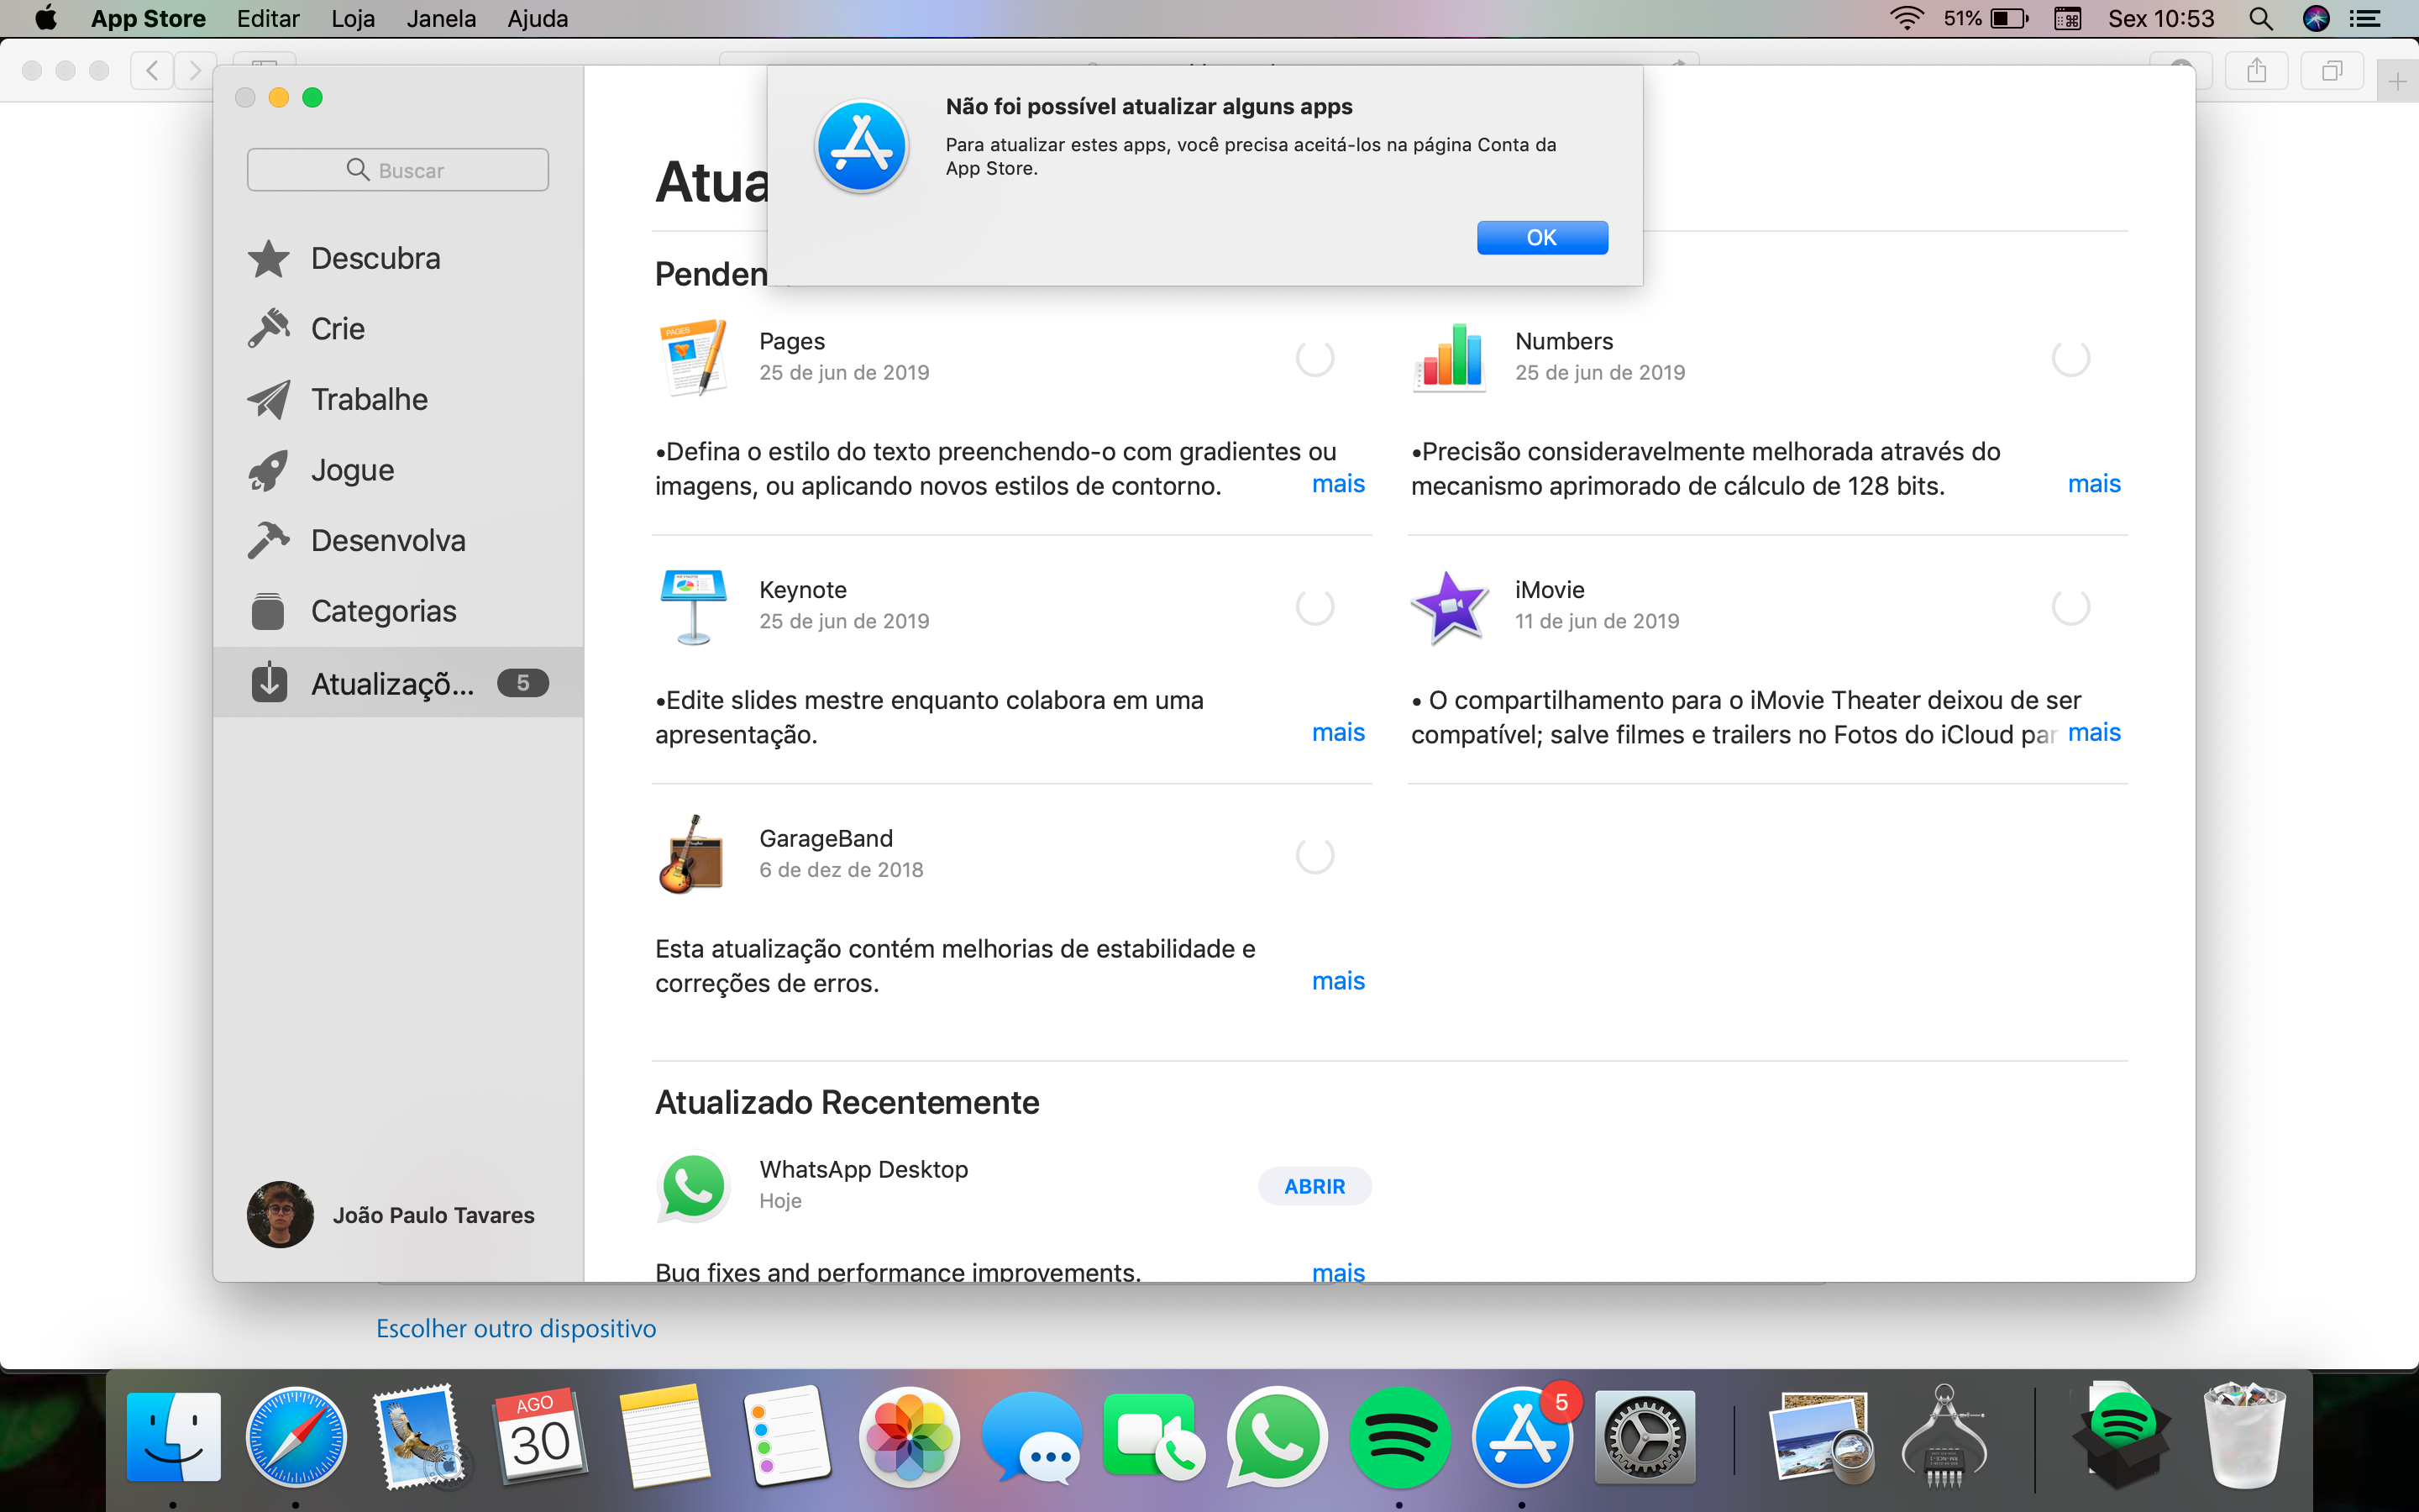Expand Numbers update description via mais

tap(2093, 484)
